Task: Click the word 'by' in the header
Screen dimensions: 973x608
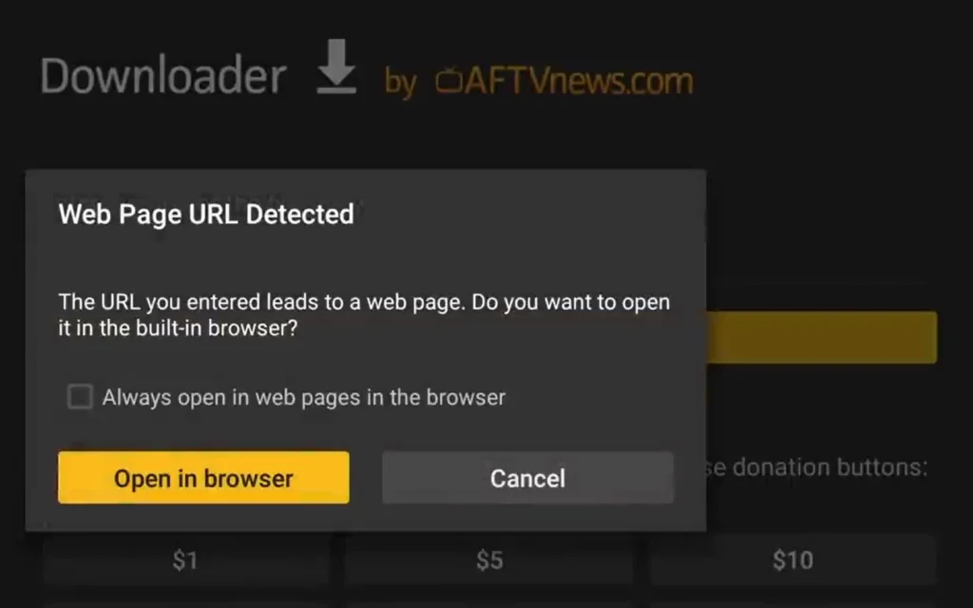Action: tap(400, 83)
